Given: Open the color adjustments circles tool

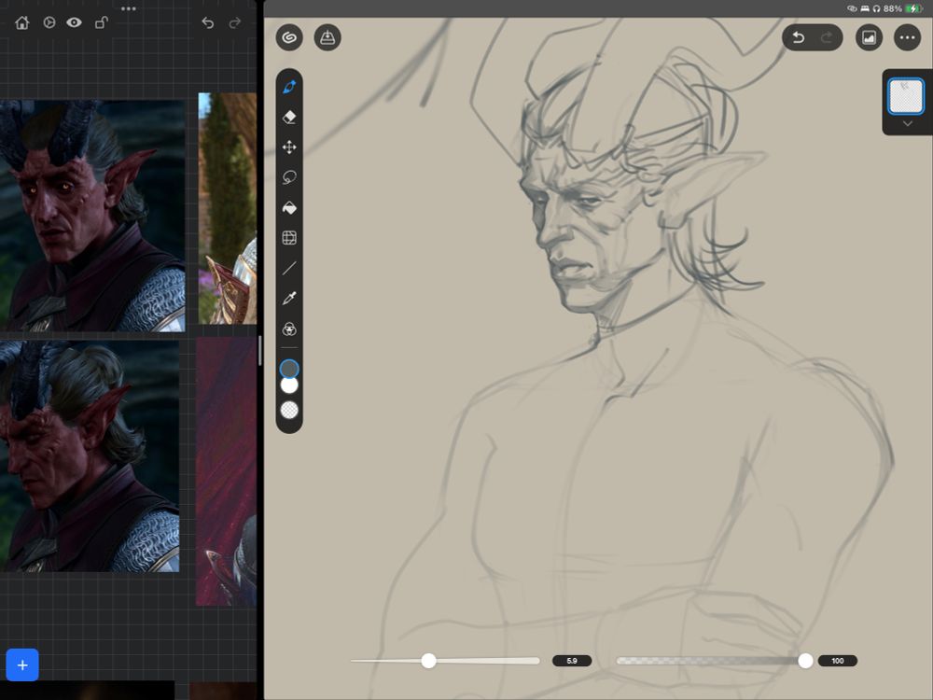Looking at the screenshot, I should click(289, 329).
